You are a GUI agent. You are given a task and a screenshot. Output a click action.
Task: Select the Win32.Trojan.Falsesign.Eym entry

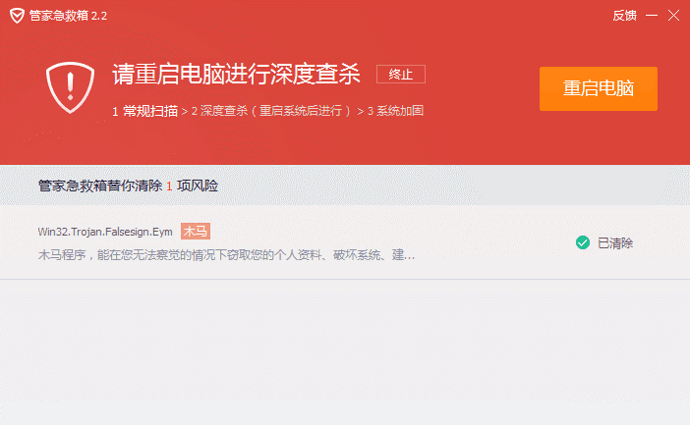click(105, 232)
